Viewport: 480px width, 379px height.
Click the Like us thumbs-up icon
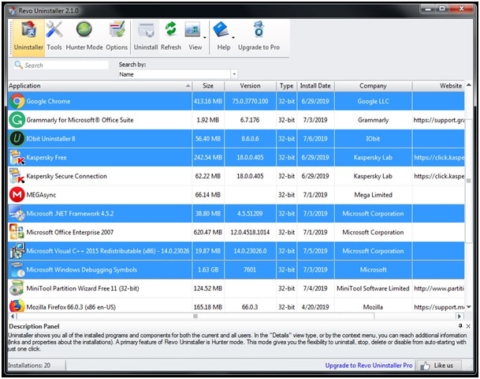point(425,366)
